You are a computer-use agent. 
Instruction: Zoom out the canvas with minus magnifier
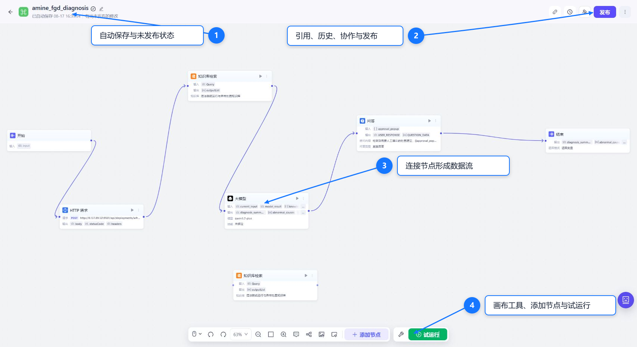(258, 334)
